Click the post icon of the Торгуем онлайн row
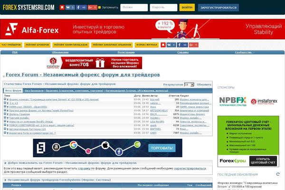This screenshot has height=190, width=285. tap(5, 117)
